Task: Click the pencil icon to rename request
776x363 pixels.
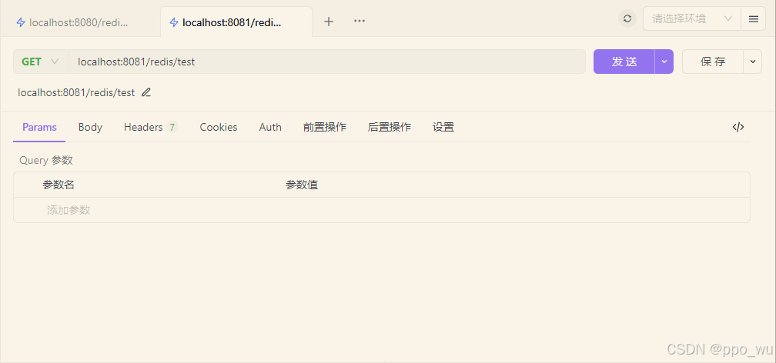Action: pos(146,92)
